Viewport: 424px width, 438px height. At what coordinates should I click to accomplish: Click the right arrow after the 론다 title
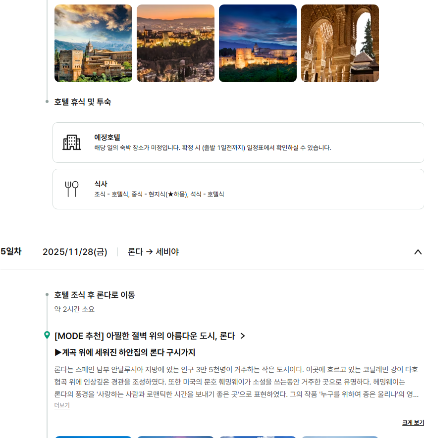coord(242,336)
